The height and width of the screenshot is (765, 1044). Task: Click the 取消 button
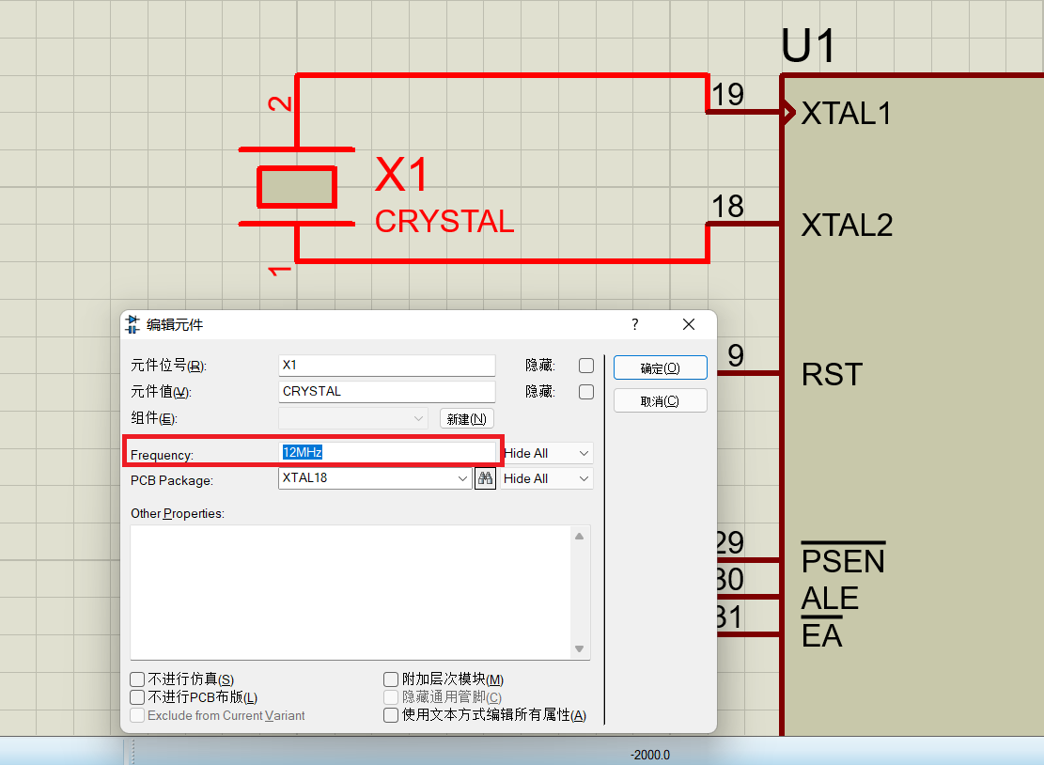[x=660, y=400]
